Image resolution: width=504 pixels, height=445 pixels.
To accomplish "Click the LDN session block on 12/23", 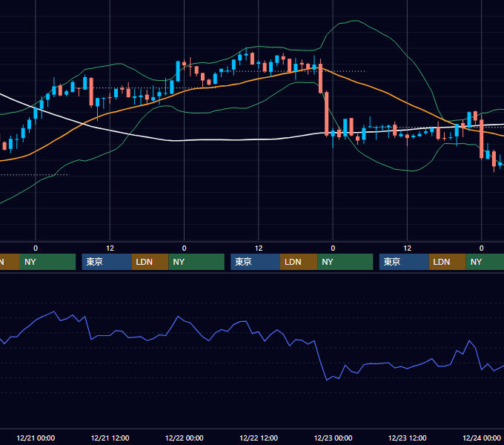I will pyautogui.click(x=447, y=262).
